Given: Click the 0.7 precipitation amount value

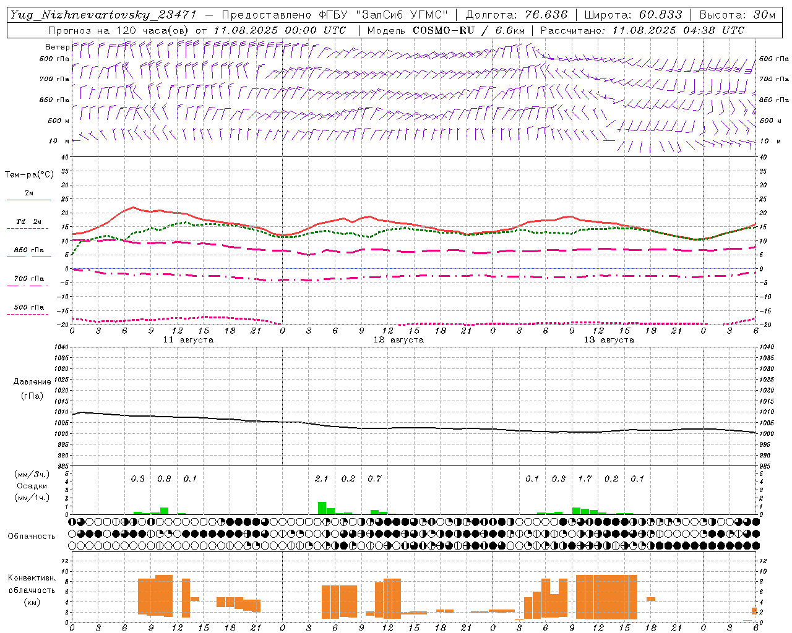Looking at the screenshot, I should point(374,478).
